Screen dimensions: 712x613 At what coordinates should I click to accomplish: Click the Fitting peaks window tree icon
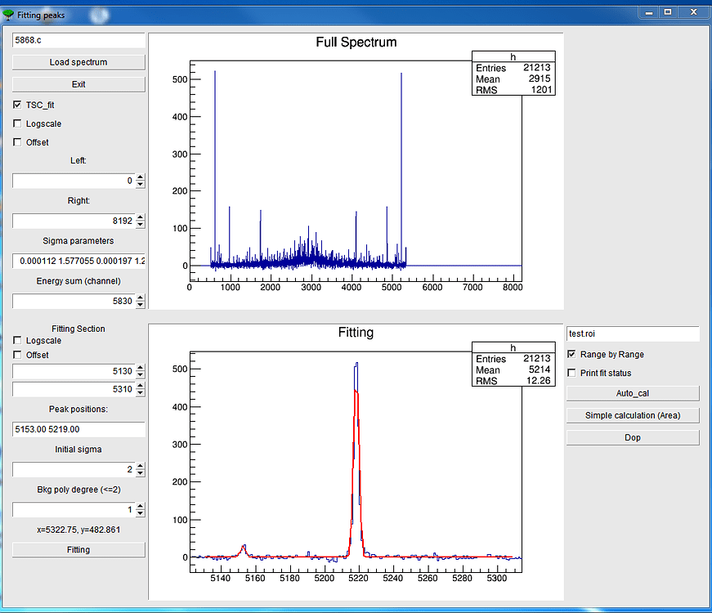(8, 15)
